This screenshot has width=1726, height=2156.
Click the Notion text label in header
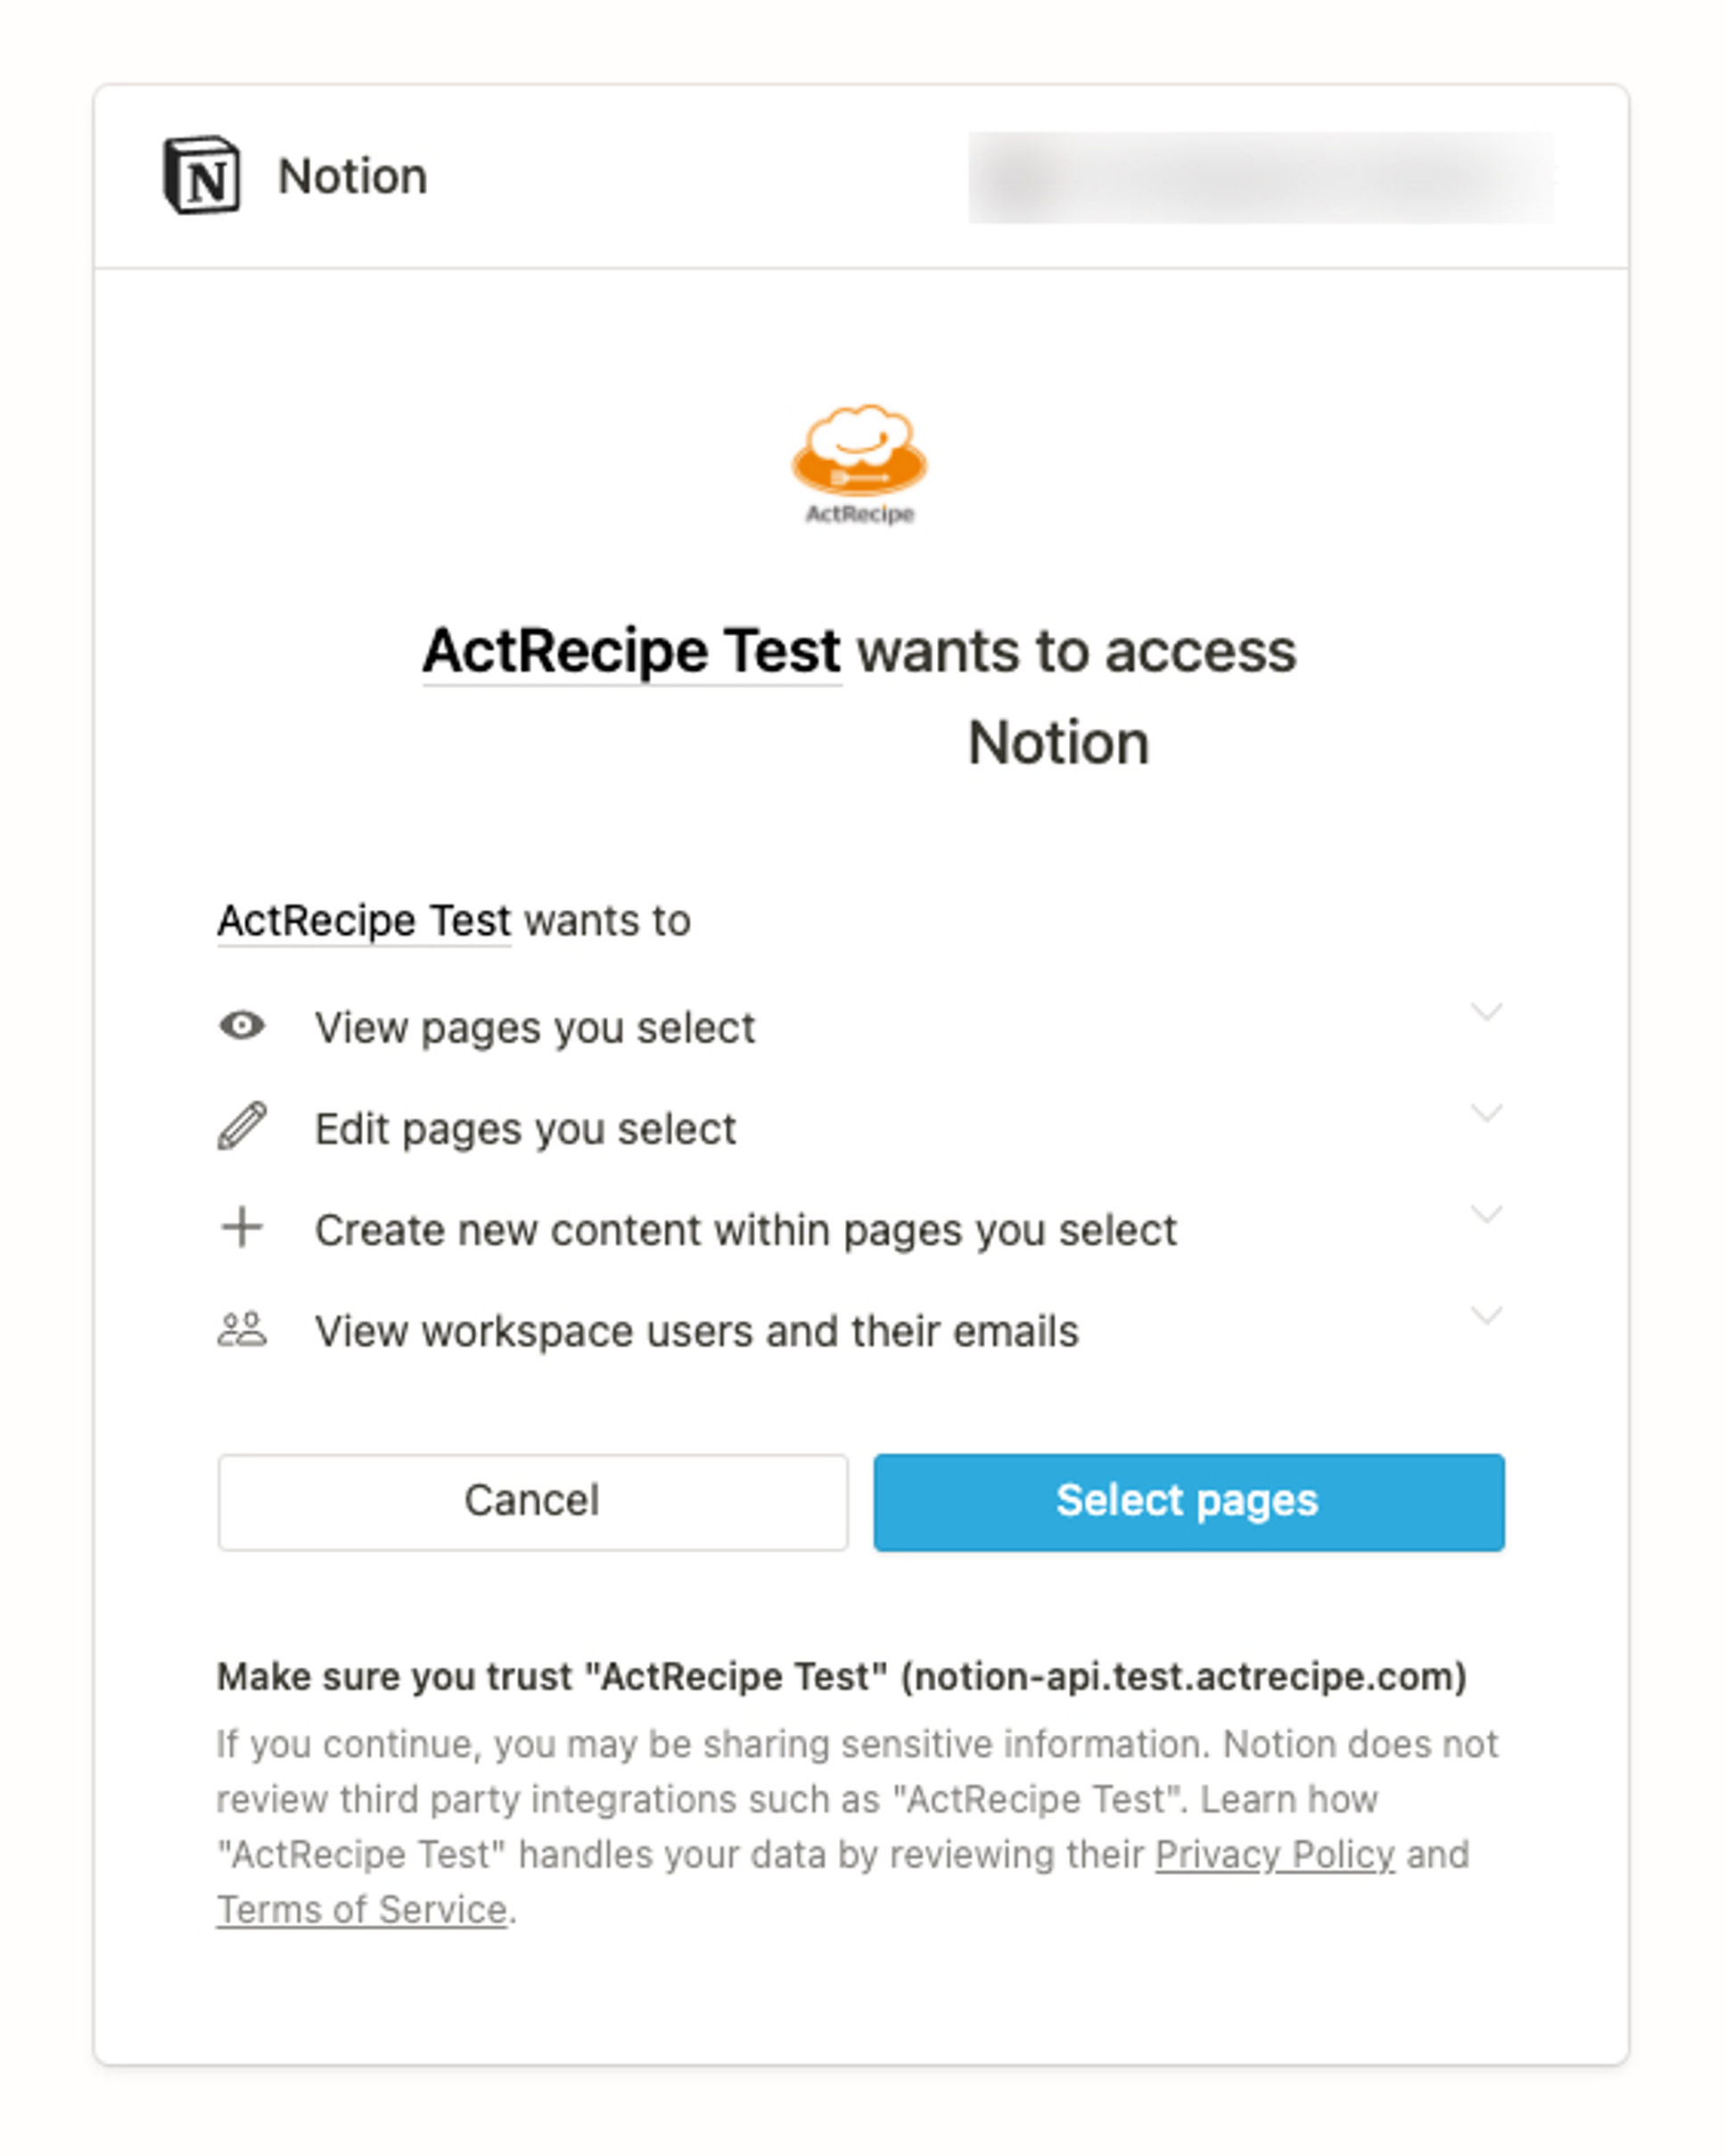click(353, 176)
